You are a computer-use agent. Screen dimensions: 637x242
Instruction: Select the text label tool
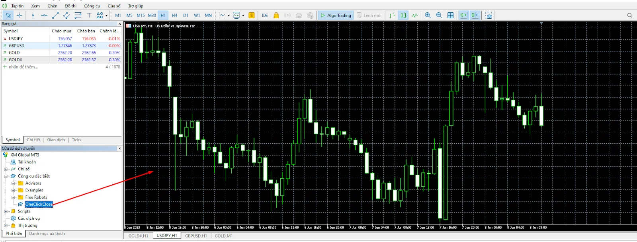tap(89, 15)
